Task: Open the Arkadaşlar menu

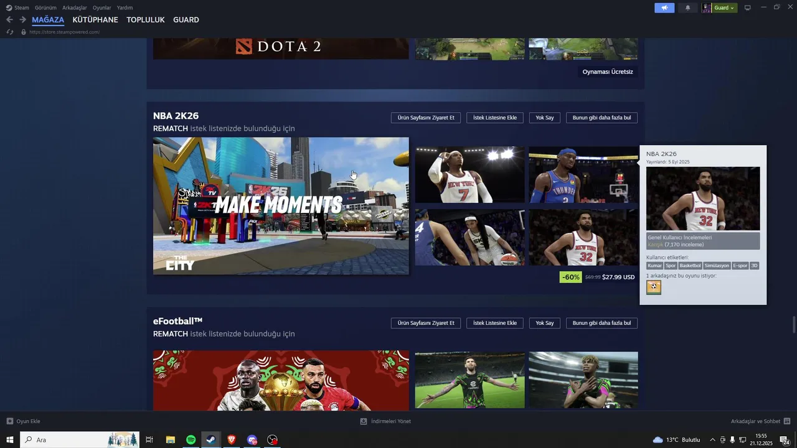Action: pos(75,7)
